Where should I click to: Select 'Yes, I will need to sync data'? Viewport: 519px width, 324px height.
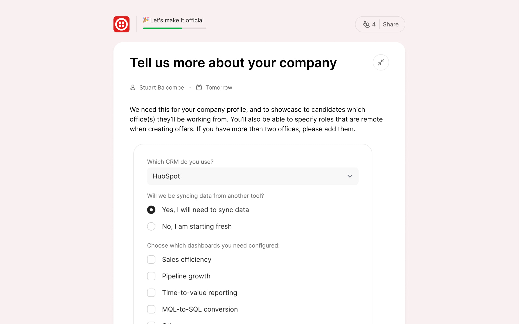click(x=151, y=210)
